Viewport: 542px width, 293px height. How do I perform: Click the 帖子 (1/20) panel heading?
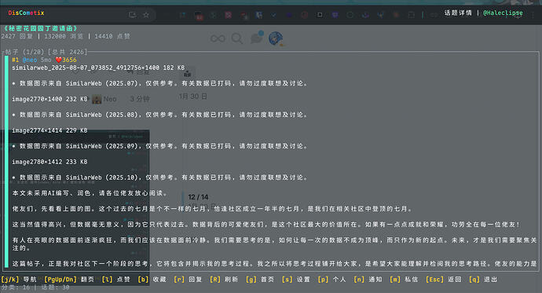pyautogui.click(x=46, y=52)
